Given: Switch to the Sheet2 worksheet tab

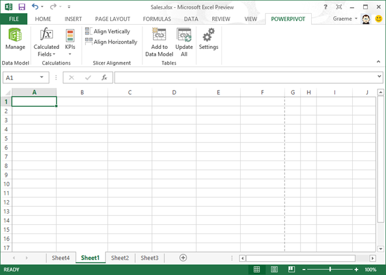Looking at the screenshot, I should point(120,258).
